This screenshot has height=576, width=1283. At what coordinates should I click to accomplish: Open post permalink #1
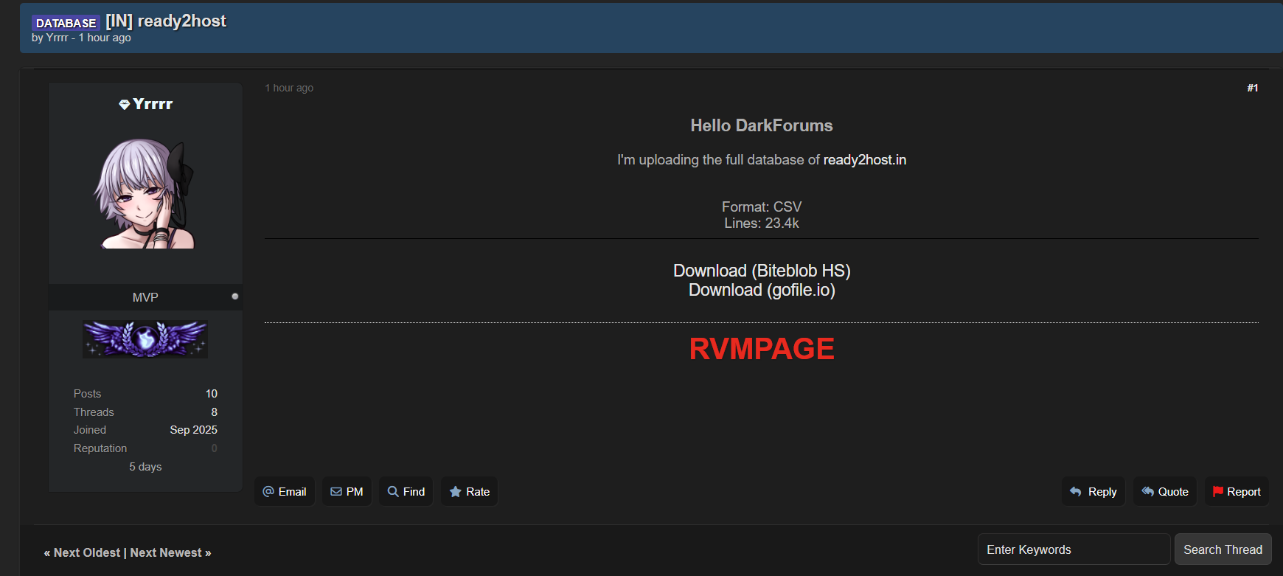pos(1252,88)
